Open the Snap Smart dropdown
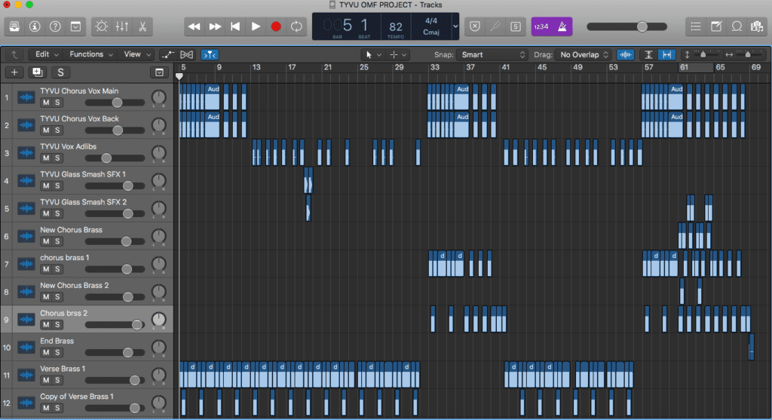Image resolution: width=772 pixels, height=420 pixels. 493,54
